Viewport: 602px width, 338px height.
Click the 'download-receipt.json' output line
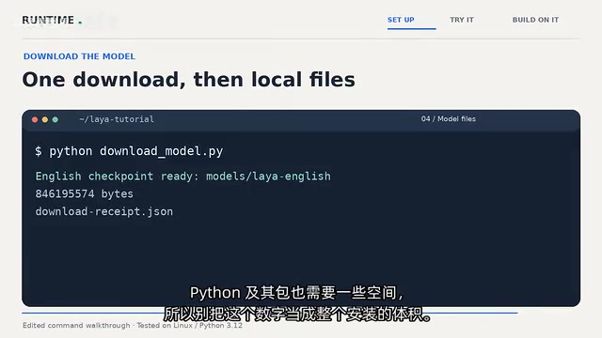click(x=104, y=211)
